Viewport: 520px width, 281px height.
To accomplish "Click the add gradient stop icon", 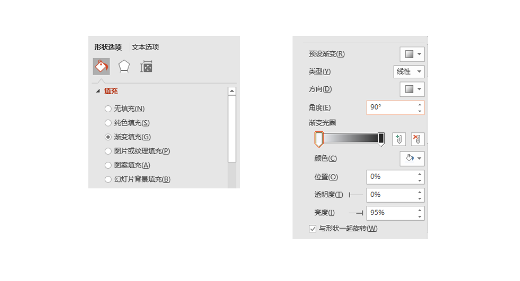I will pos(399,139).
